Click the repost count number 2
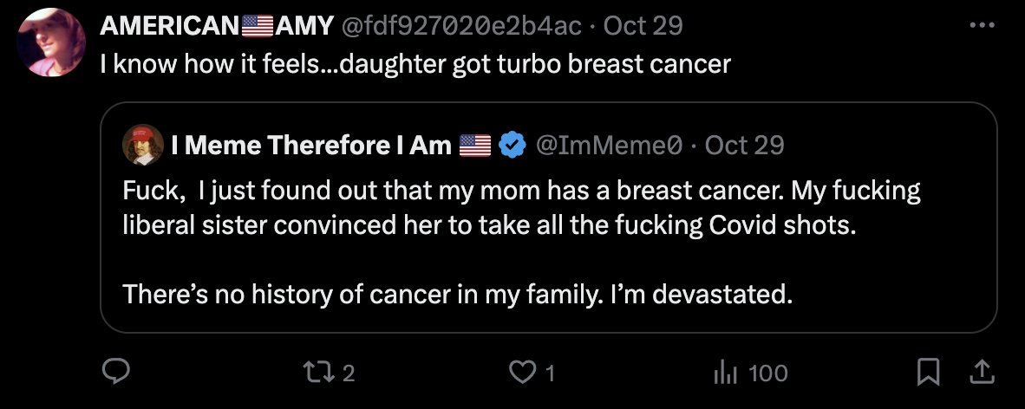The height and width of the screenshot is (409, 1025). click(x=349, y=373)
